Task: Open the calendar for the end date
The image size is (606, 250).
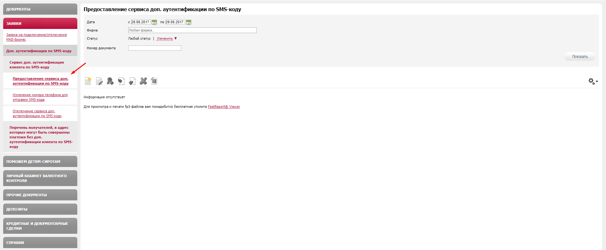Action: pyautogui.click(x=189, y=22)
